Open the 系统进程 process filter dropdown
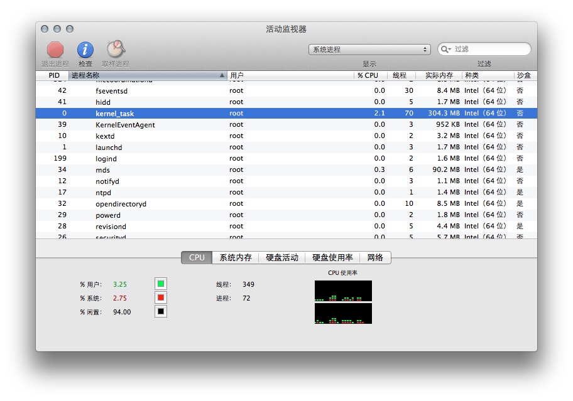Image resolution: width=573 pixels, height=401 pixels. 369,50
